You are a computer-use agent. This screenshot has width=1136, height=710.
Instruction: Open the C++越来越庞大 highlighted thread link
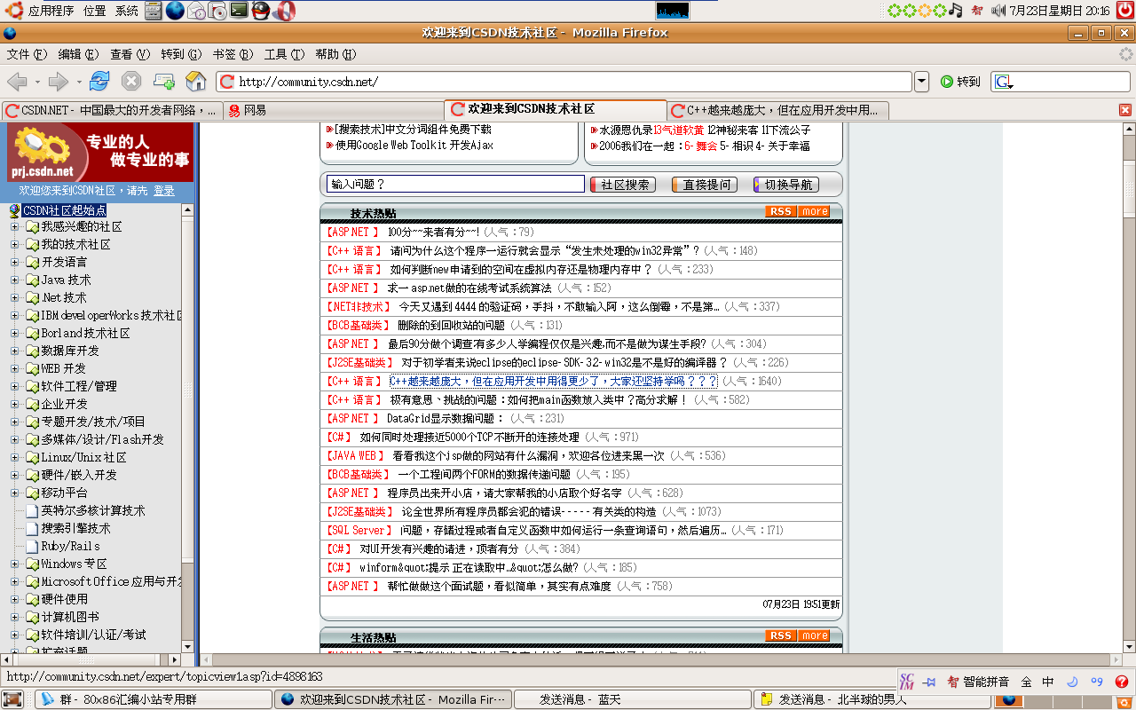tap(554, 381)
